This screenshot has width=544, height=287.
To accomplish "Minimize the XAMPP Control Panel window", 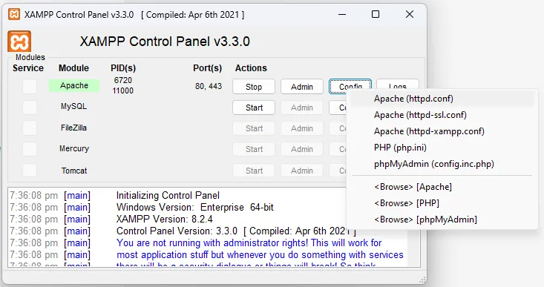I will click(x=342, y=15).
